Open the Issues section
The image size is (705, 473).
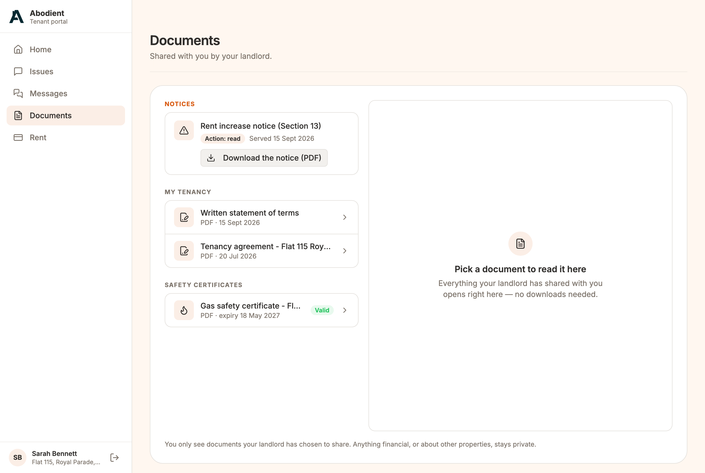pos(66,71)
